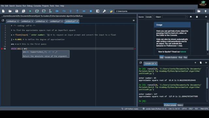Open a file via the folder icon
This screenshot has height=118, width=209.
point(10,11)
